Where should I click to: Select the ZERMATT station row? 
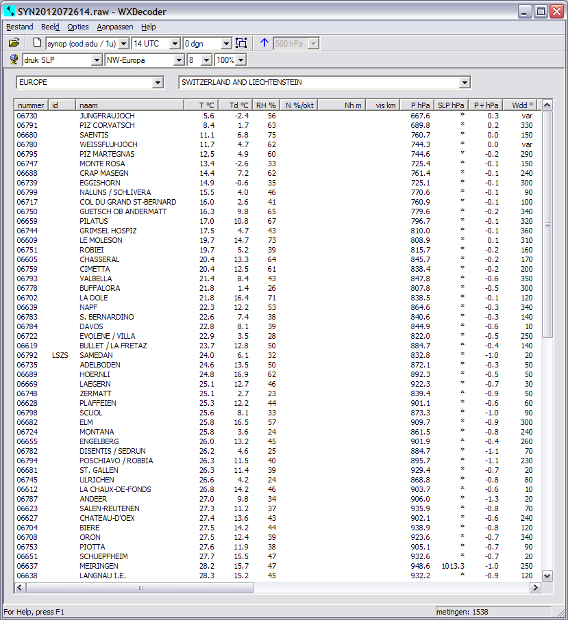click(277, 393)
